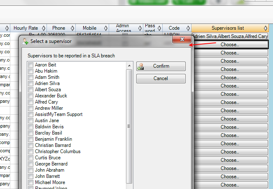Sort by the Code column header
This screenshot has height=189, width=273.
pos(174,28)
